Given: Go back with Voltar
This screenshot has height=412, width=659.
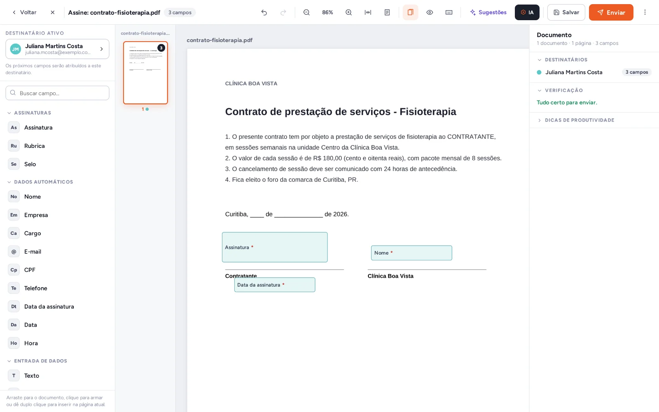Looking at the screenshot, I should point(24,12).
